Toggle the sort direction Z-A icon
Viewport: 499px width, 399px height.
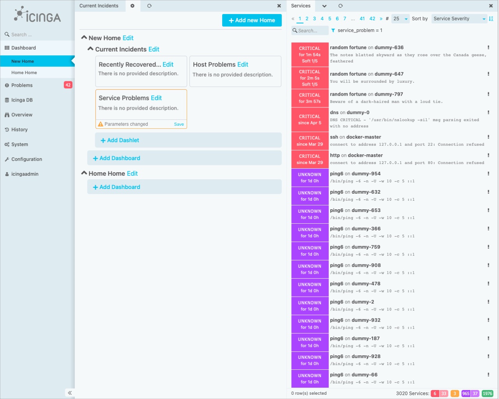(491, 18)
